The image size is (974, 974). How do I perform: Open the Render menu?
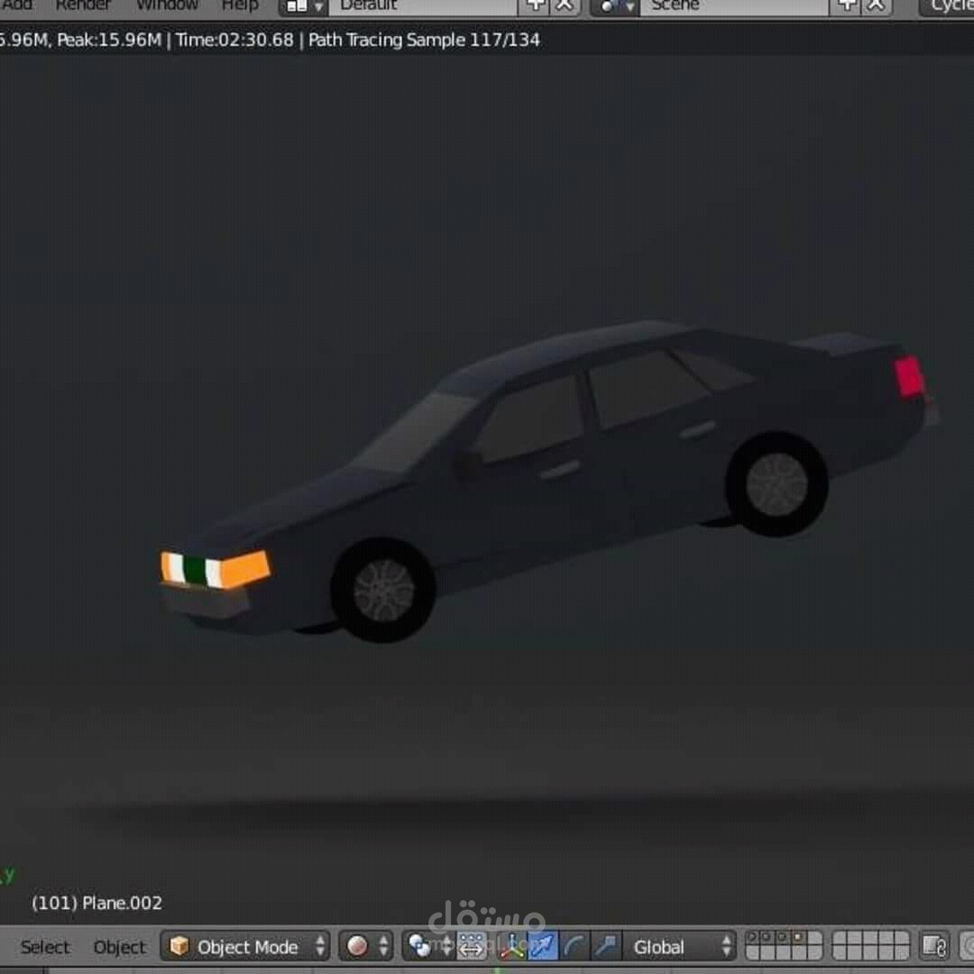coord(83,5)
